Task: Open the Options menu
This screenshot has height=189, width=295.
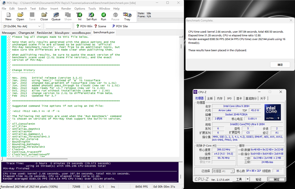Action: [x=80, y=8]
